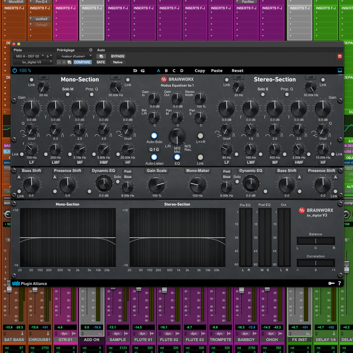Toggle the L<>R channel swap switch
The width and height of the screenshot is (353, 353).
[200, 136]
